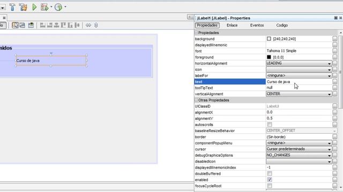Click the black foreground color swatch
Image resolution: width=343 pixels, height=192 pixels.
coord(269,57)
